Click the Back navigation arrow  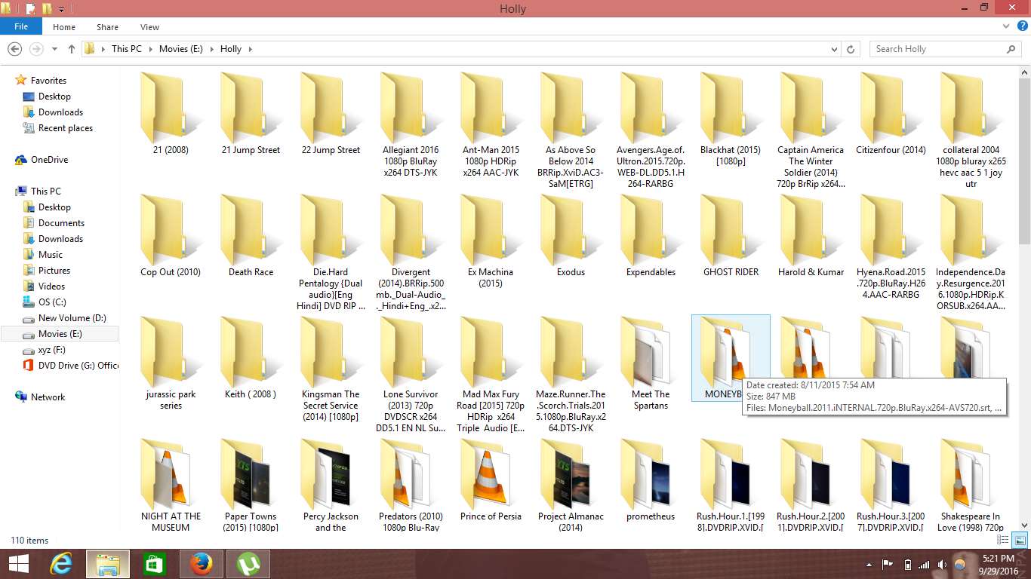coord(14,49)
